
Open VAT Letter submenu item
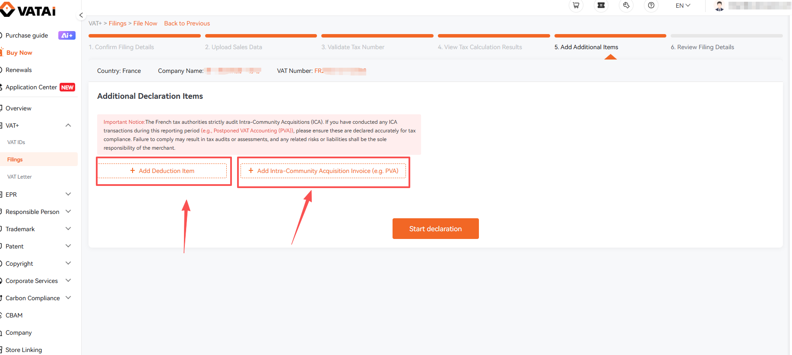coord(19,177)
